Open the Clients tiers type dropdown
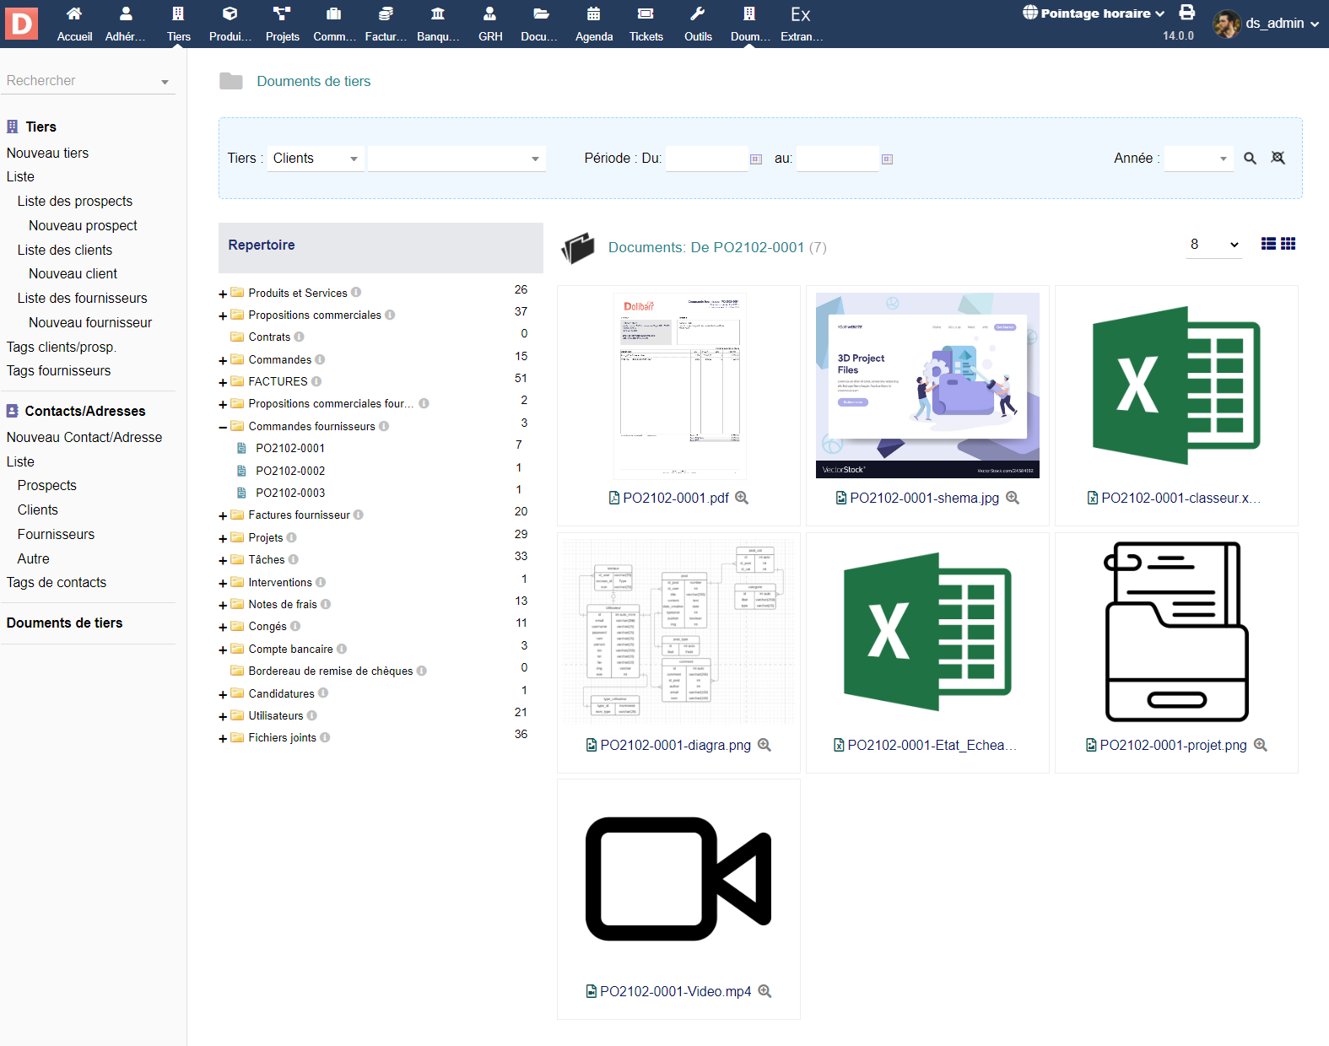The image size is (1329, 1046). click(316, 159)
